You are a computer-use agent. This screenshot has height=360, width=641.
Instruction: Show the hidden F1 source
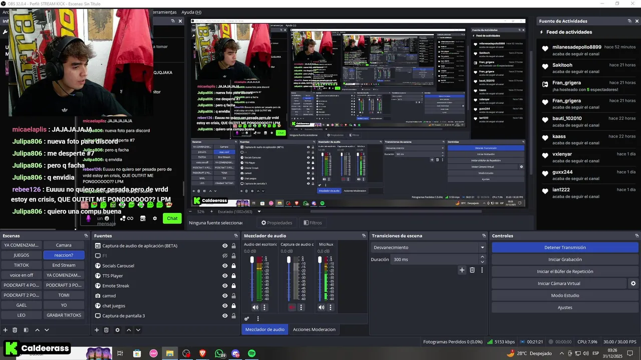(x=225, y=255)
